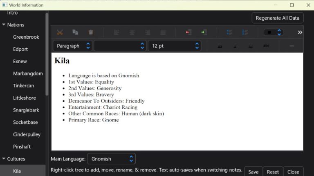Image resolution: width=314 pixels, height=176 pixels.
Task: Click the Cut scissors icon
Action: click(60, 32)
